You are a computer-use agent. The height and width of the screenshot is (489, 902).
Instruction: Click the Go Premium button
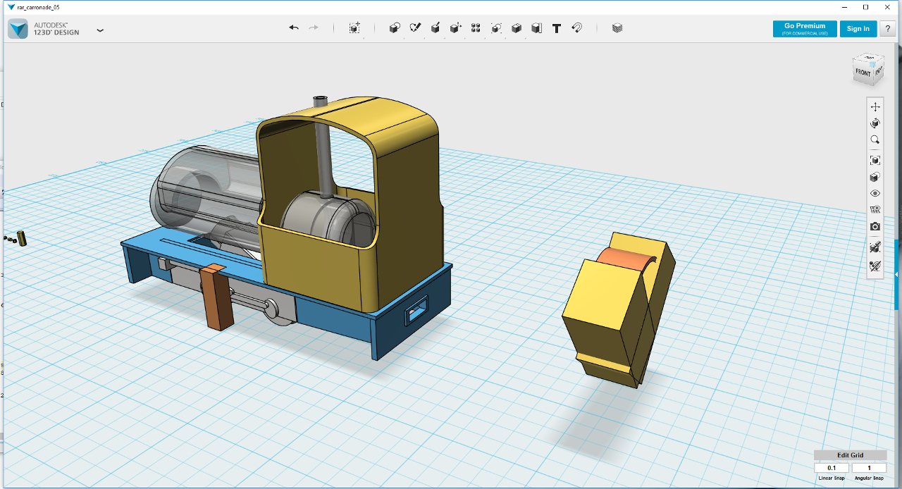pyautogui.click(x=805, y=29)
